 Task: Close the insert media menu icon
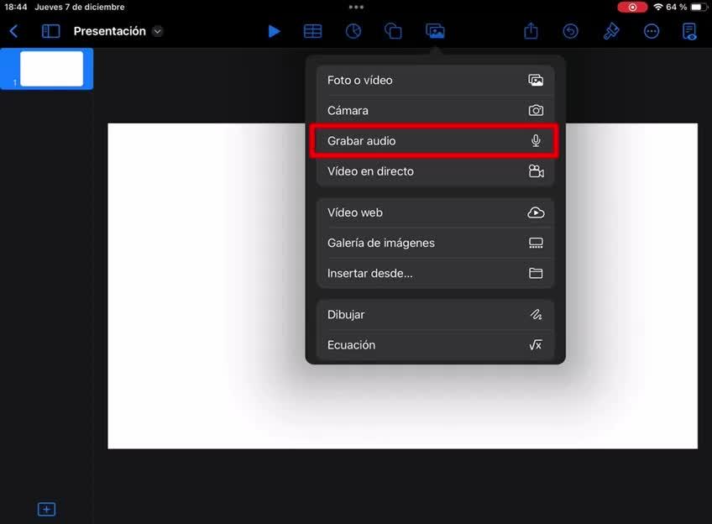pos(435,31)
